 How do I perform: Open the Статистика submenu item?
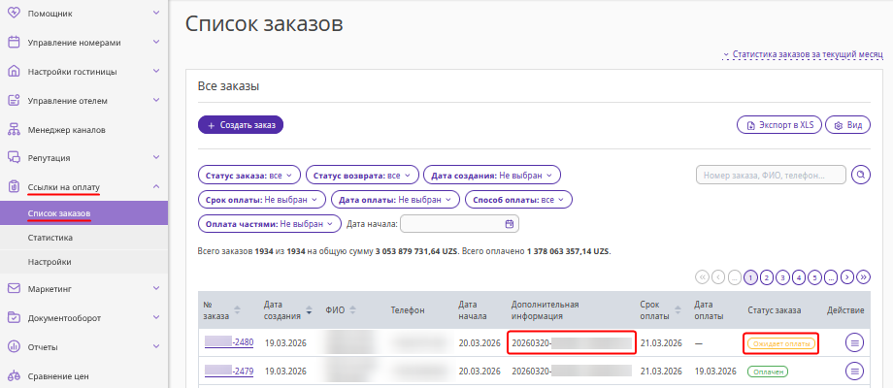point(50,238)
